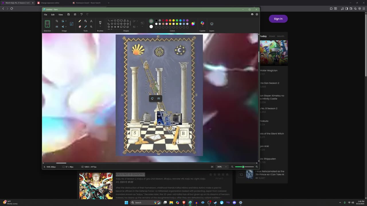
Task: Click the Remove background icon
Action: (x=57, y=27)
